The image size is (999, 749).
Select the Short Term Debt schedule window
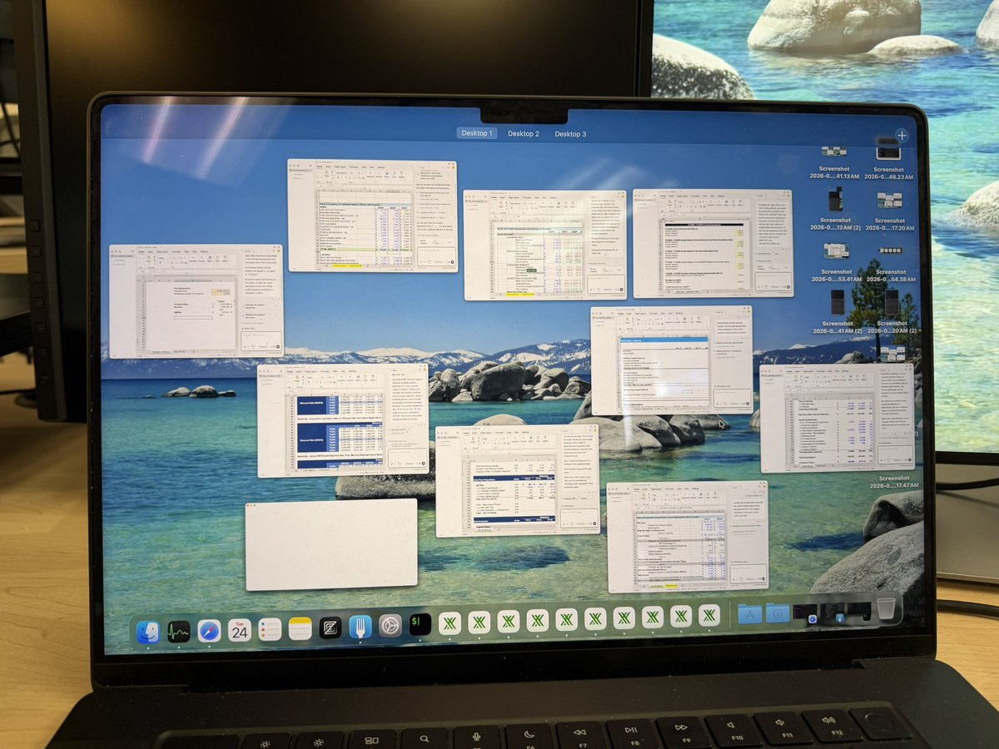click(x=545, y=245)
